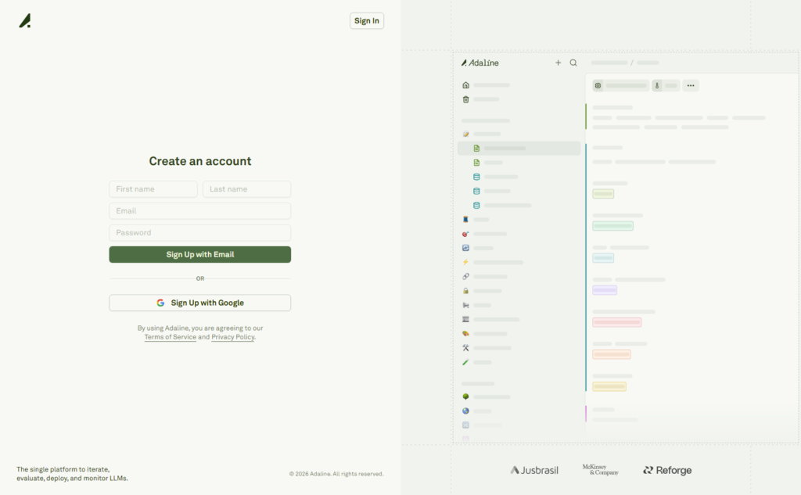Image resolution: width=801 pixels, height=495 pixels.
Task: Click the globe icon in preview sidebar
Action: pyautogui.click(x=466, y=411)
